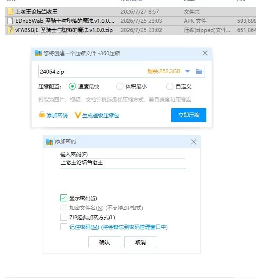Select the 上老王论坛当老王 folder icon
The width and height of the screenshot is (256, 278).
10,12
